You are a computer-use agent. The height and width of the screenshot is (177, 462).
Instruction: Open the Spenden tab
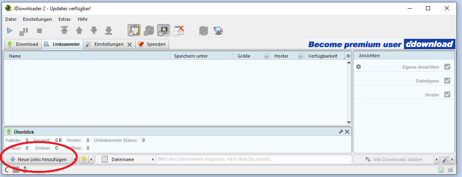pyautogui.click(x=153, y=44)
